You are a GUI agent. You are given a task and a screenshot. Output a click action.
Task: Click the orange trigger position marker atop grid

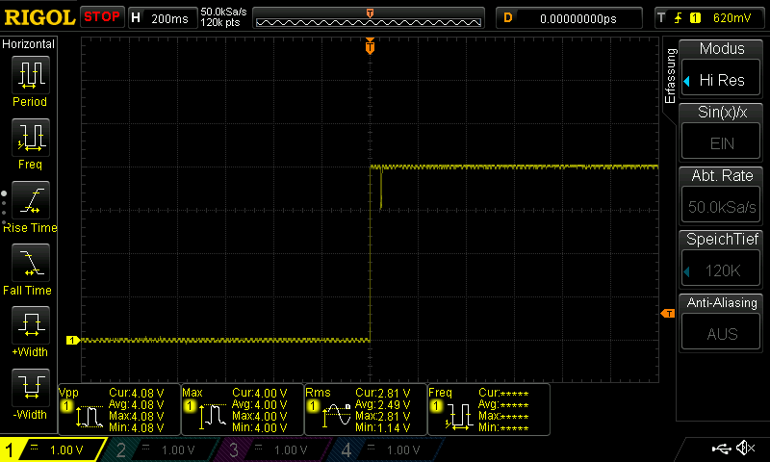(x=371, y=46)
